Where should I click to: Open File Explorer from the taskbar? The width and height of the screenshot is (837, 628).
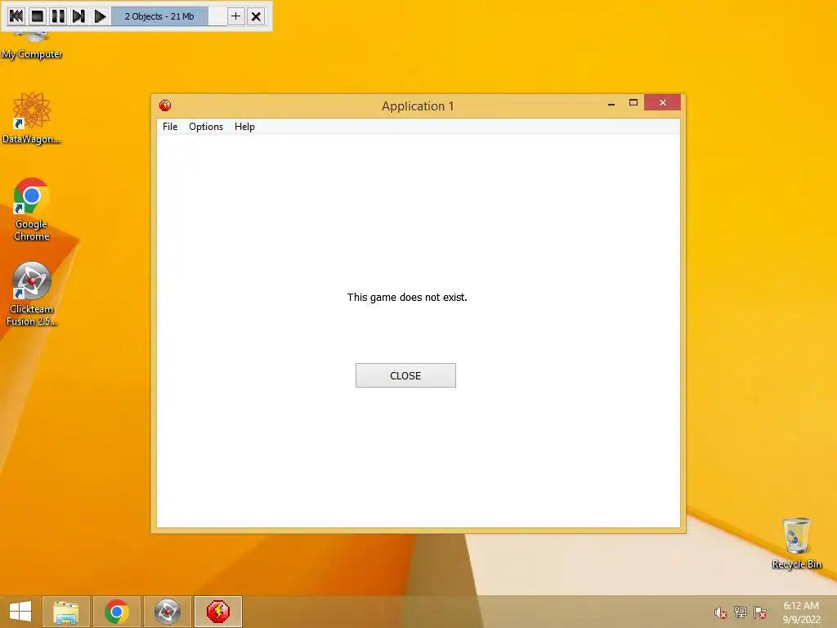point(66,612)
